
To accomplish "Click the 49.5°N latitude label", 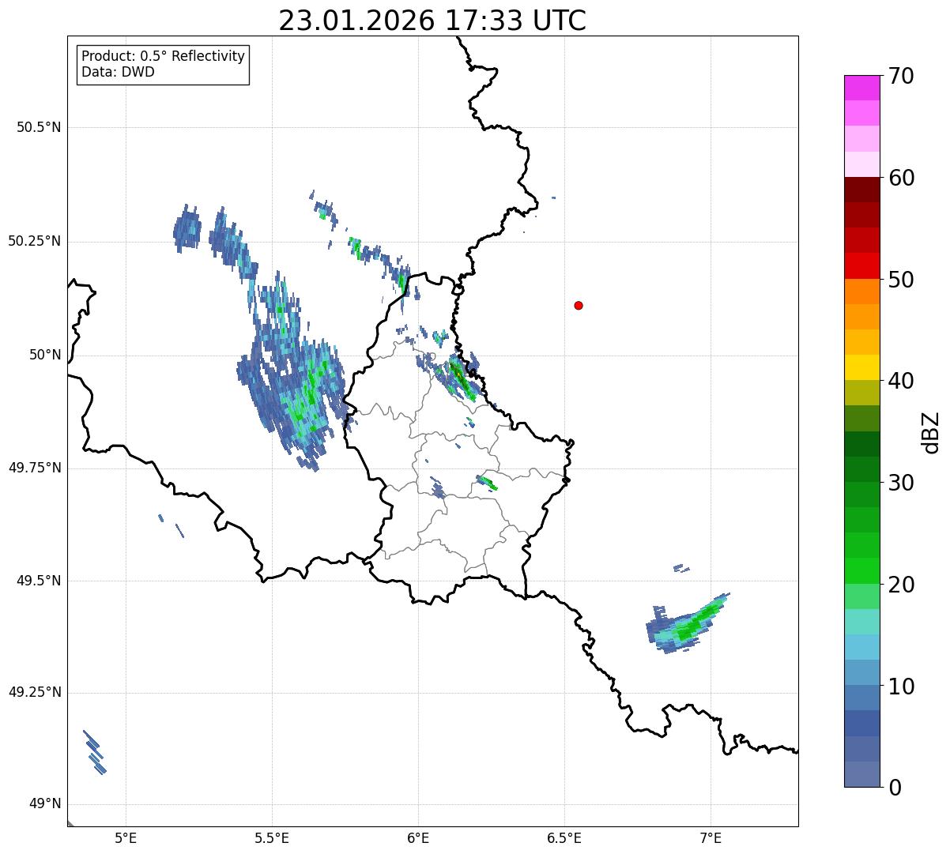I will (x=39, y=581).
